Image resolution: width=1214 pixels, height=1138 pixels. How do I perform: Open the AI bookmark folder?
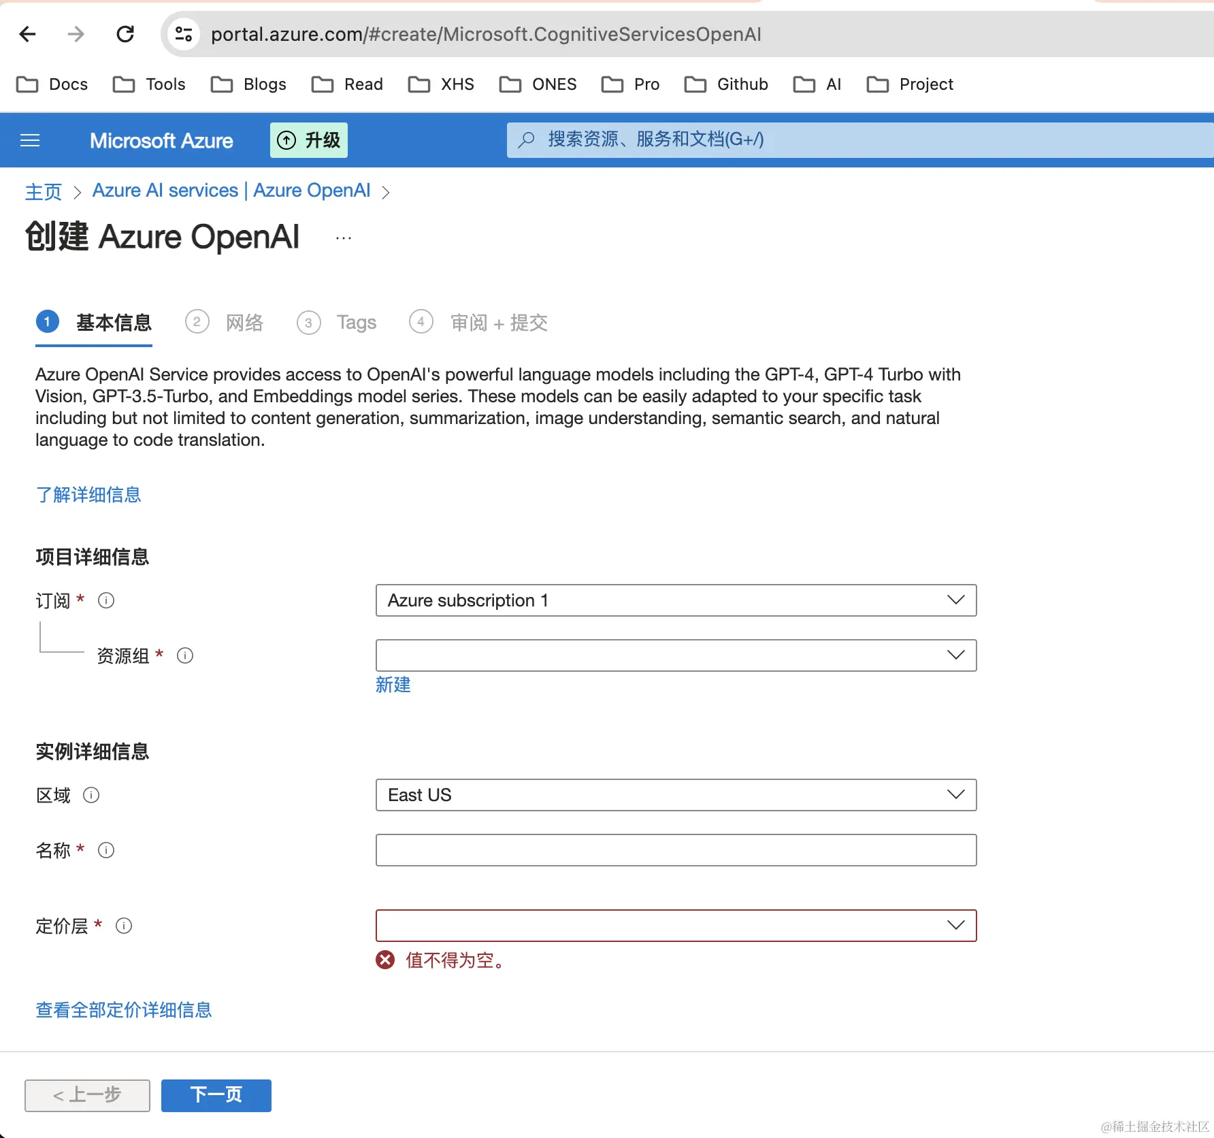(x=817, y=84)
